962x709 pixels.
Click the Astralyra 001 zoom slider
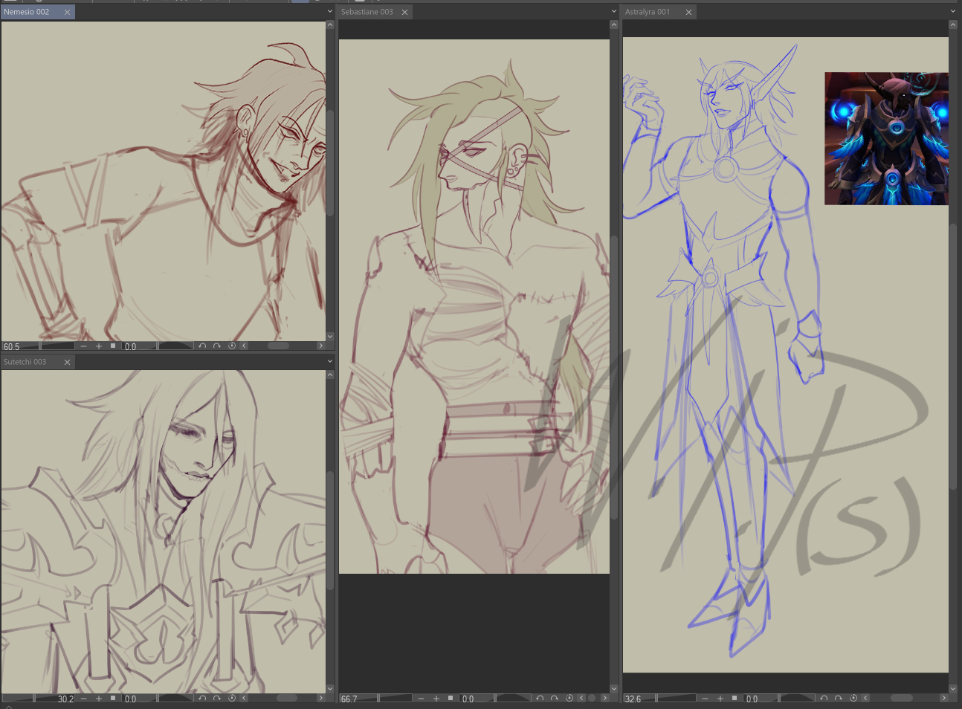click(677, 699)
